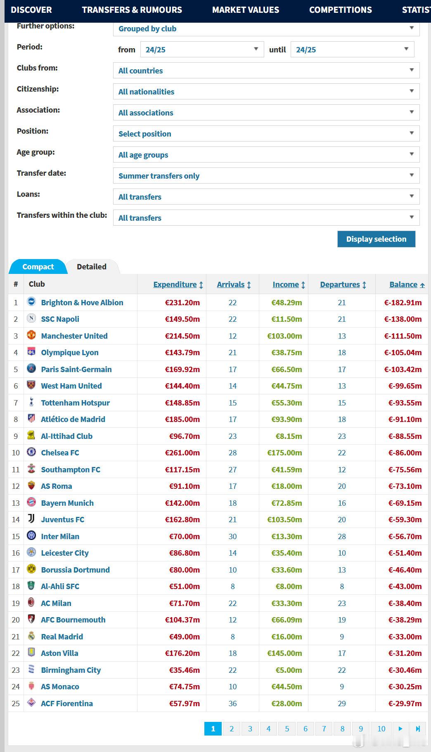
Task: Click the AS Roma club crest
Action: [31, 485]
